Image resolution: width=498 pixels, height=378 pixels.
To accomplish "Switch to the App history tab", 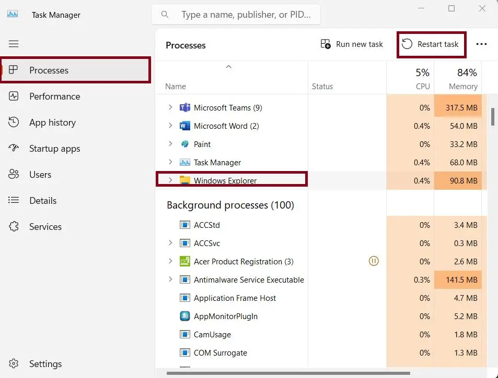I will pos(76,123).
